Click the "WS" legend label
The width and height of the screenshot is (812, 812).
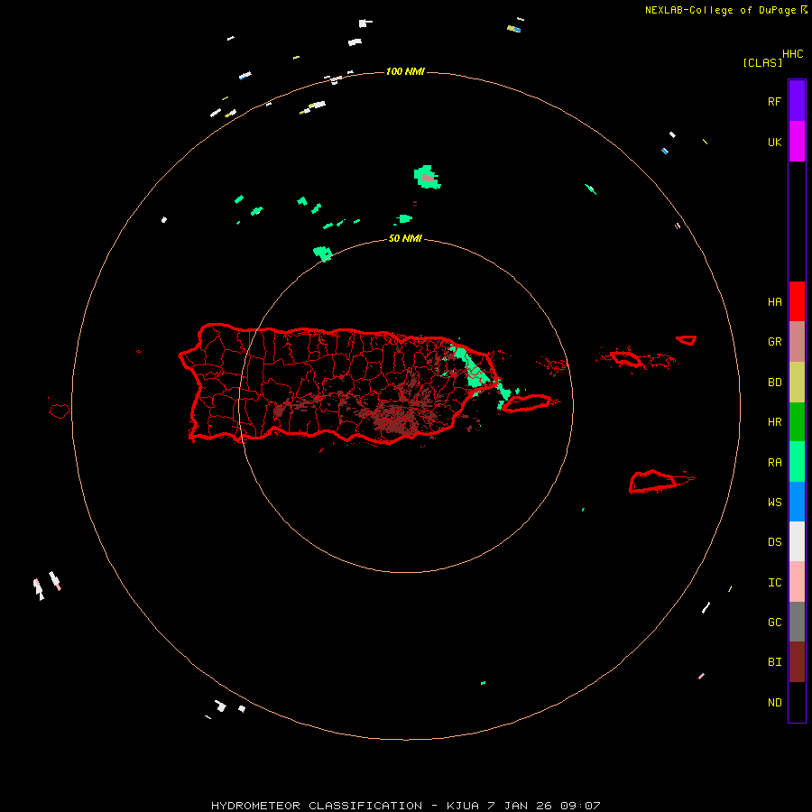pos(774,502)
